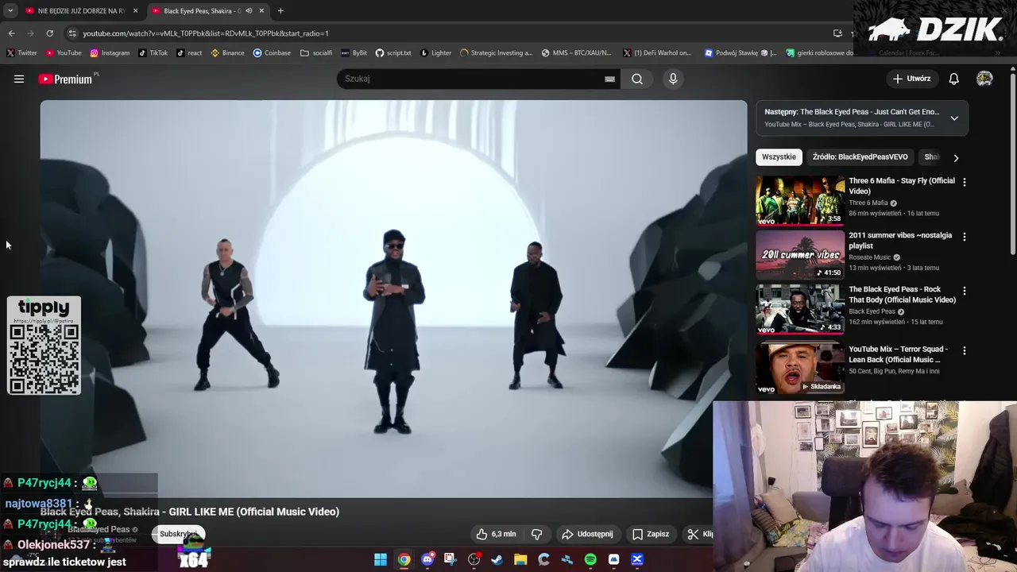The image size is (1017, 572).
Task: Expand the Następny up-next playlist panel
Action: (954, 118)
